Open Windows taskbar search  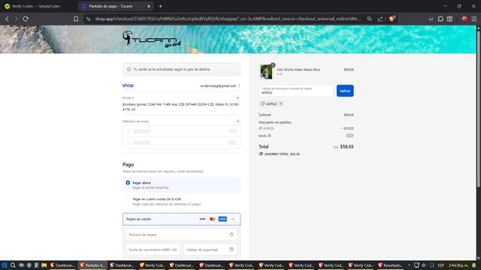pyautogui.click(x=13, y=265)
